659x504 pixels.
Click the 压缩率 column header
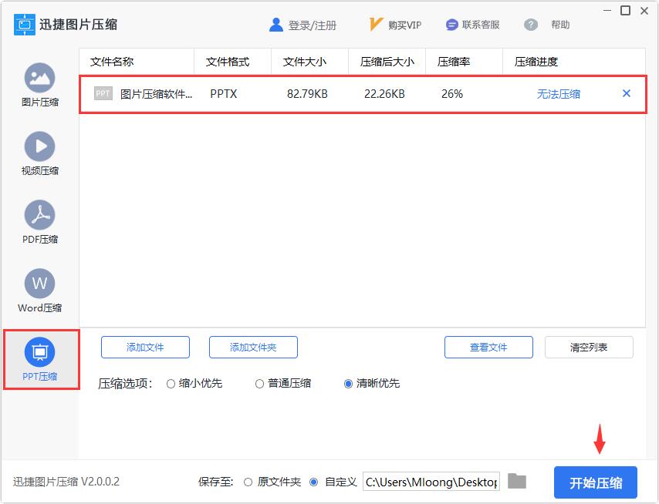point(454,62)
